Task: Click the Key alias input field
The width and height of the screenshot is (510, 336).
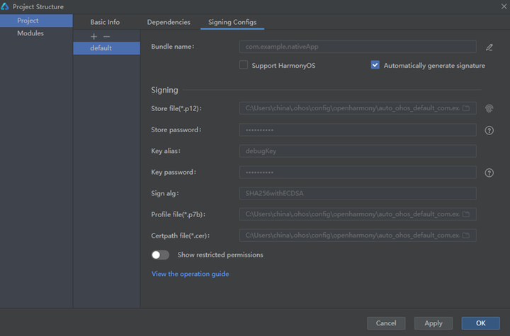Action: pos(358,151)
